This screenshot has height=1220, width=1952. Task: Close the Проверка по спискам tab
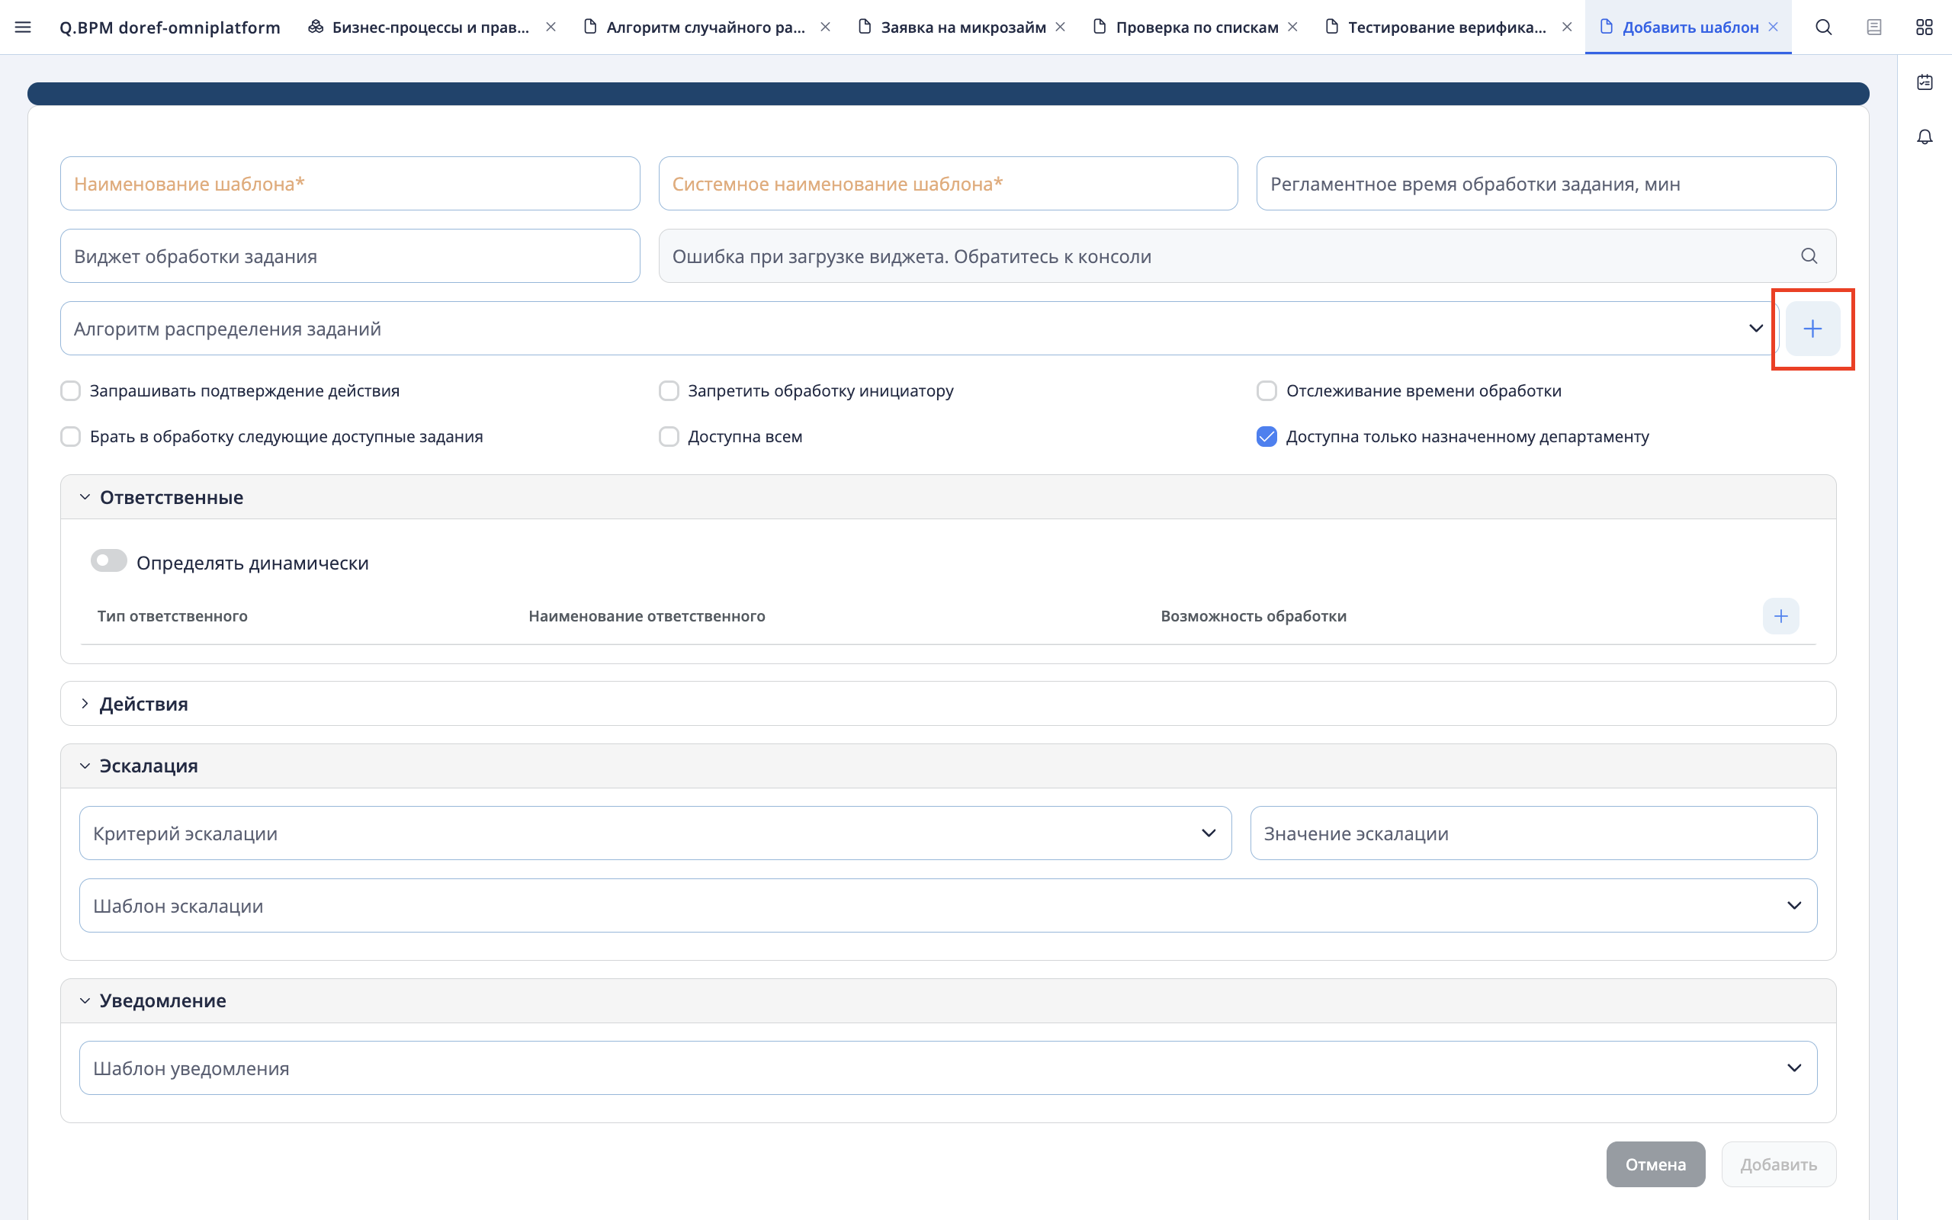(x=1293, y=27)
